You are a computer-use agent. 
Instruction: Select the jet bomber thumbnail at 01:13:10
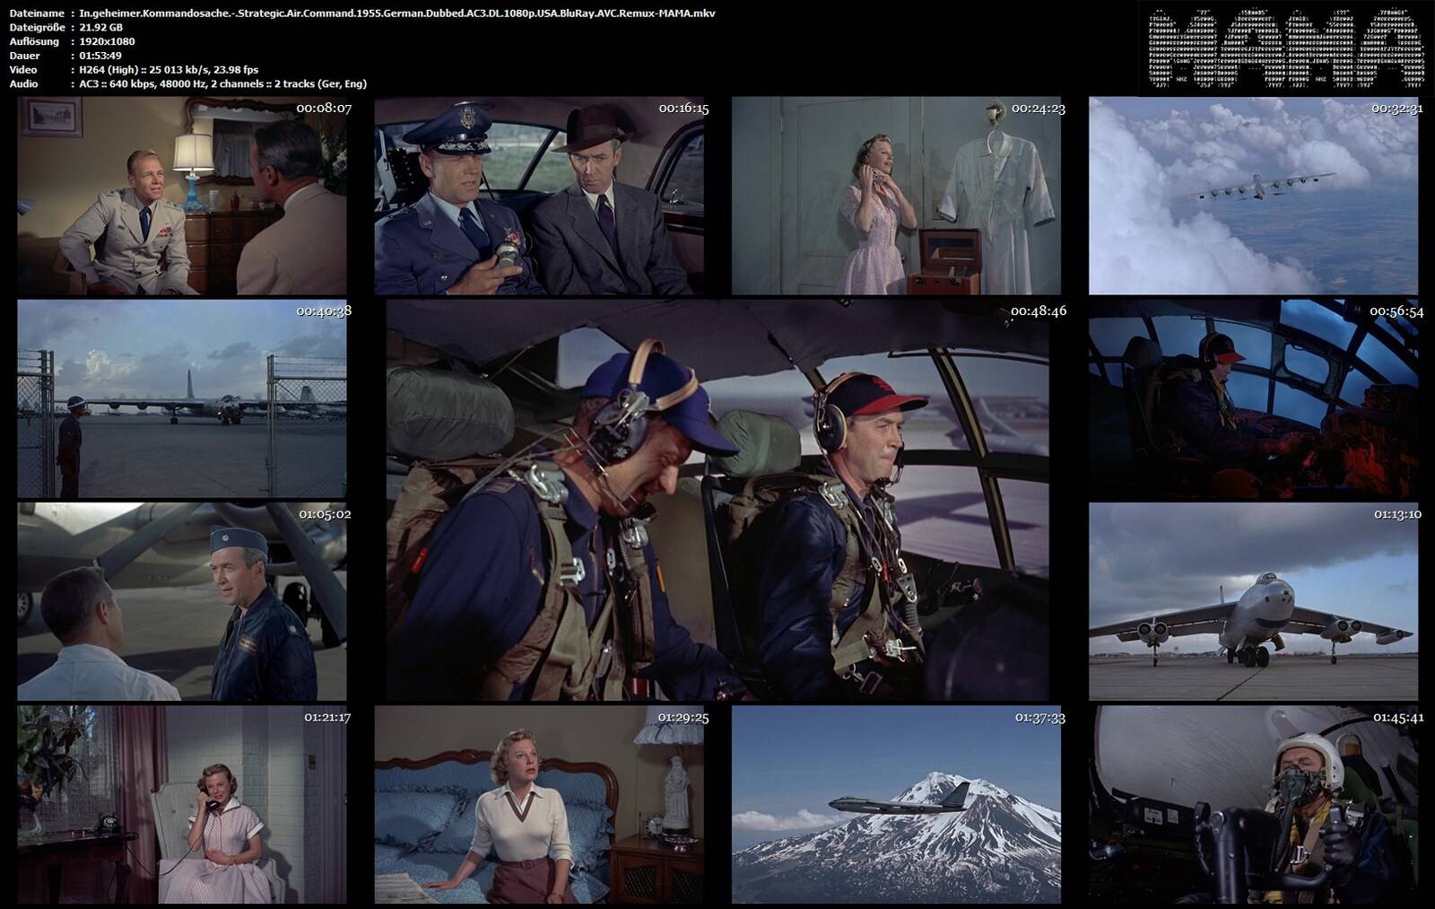(x=1253, y=602)
